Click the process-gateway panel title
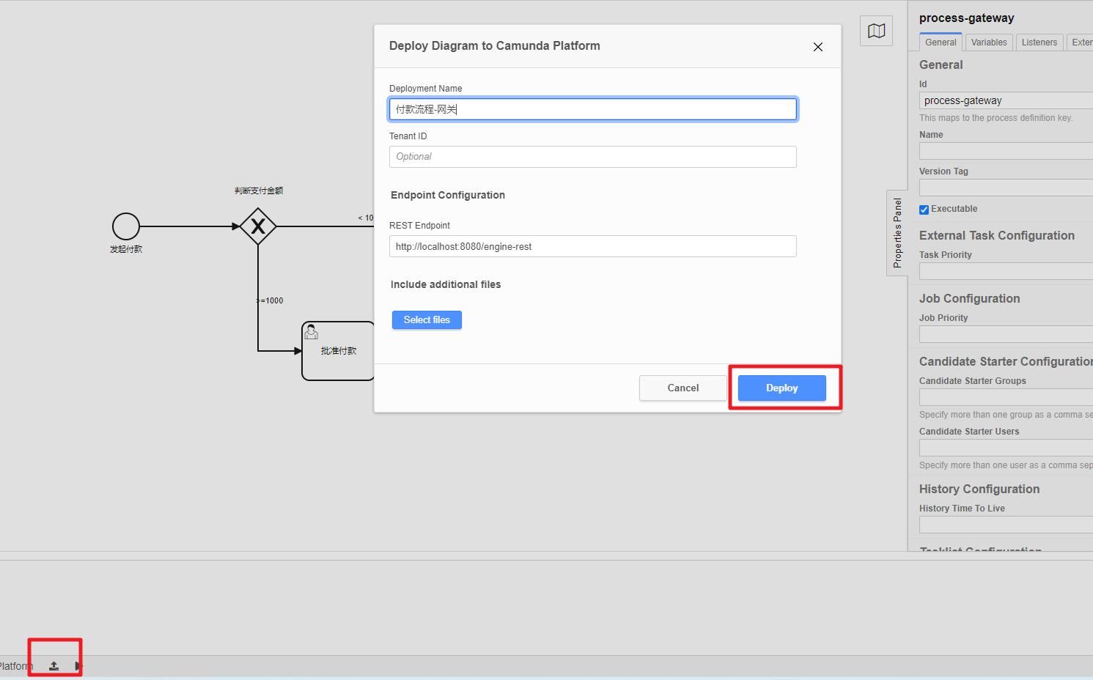The image size is (1093, 680). [967, 18]
